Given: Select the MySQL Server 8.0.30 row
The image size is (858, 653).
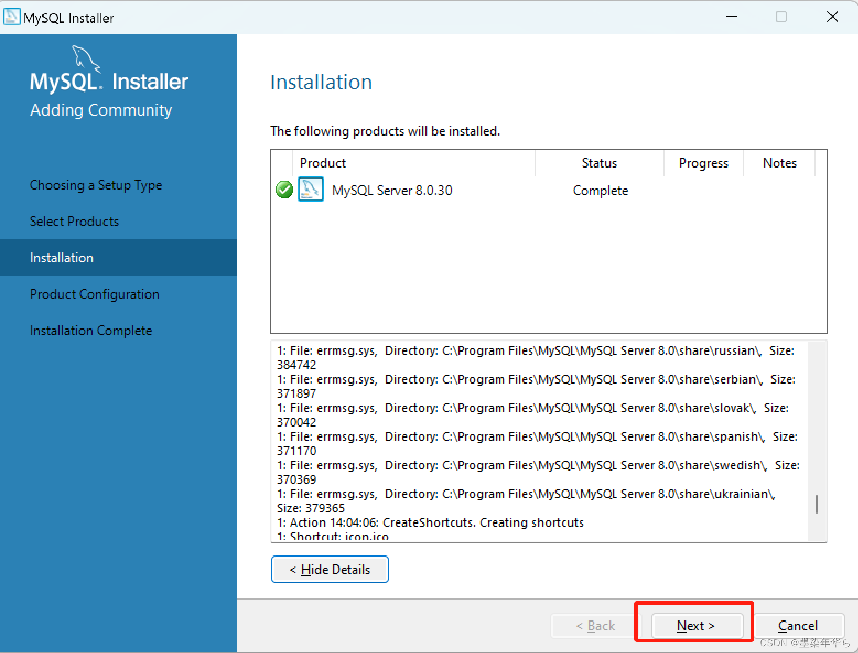Looking at the screenshot, I should pyautogui.click(x=548, y=190).
